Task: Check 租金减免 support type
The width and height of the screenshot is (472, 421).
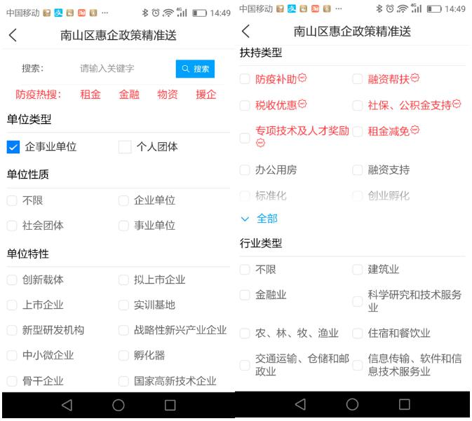Action: click(357, 132)
